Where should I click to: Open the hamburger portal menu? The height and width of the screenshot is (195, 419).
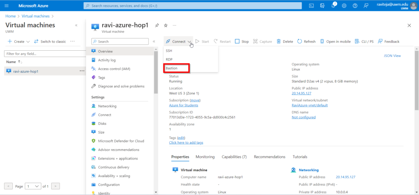[7, 6]
